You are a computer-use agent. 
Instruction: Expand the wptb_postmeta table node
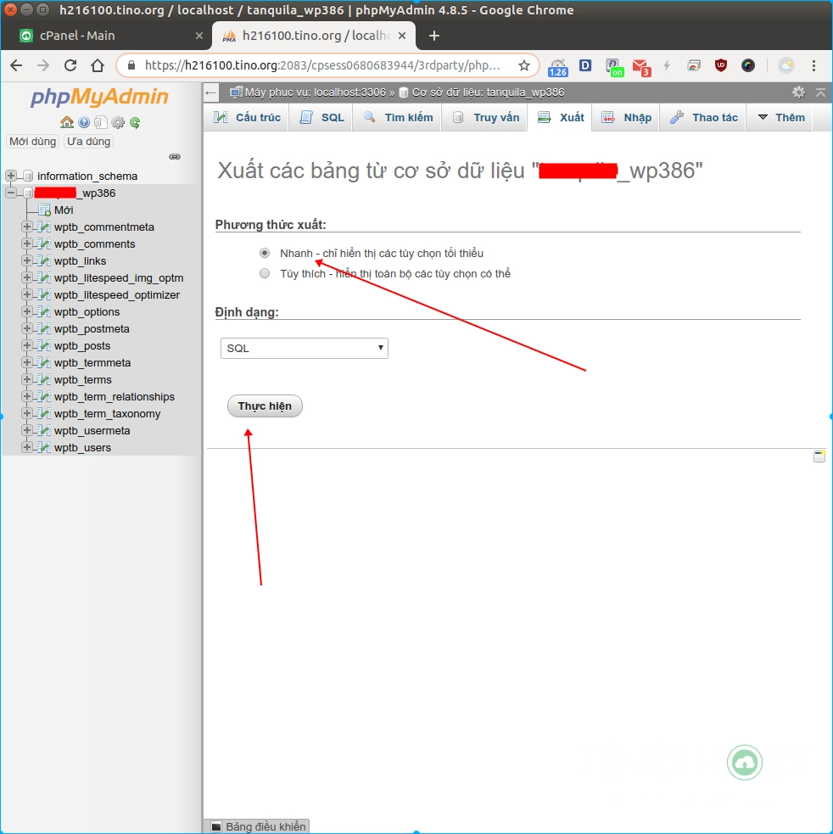click(26, 328)
